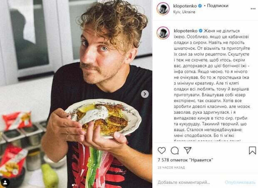
Task: Click the klopotenko username in the caption
Action: [186, 31]
